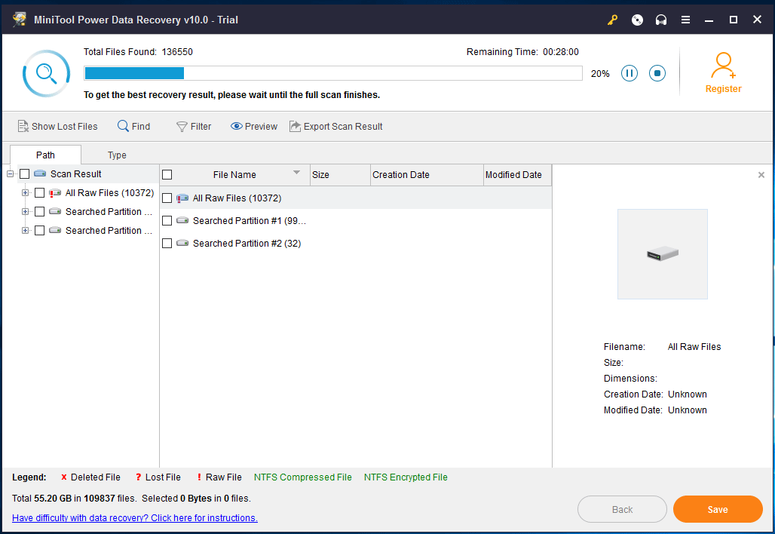Open the hamburger menu in title bar

[685, 20]
